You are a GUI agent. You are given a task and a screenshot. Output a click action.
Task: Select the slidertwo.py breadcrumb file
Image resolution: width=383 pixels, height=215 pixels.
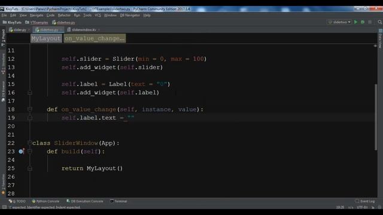click(63, 23)
